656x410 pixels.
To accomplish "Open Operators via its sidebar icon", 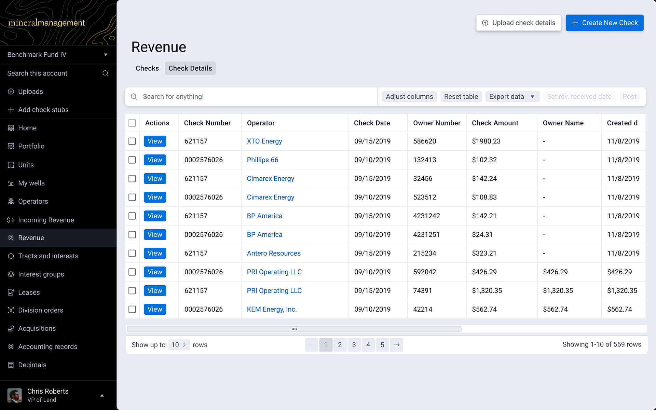I will pyautogui.click(x=11, y=202).
